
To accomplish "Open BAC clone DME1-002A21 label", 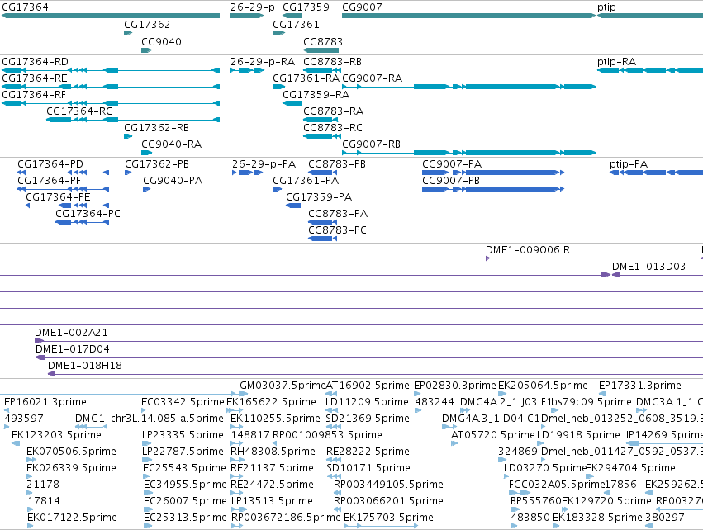I will pos(71,333).
